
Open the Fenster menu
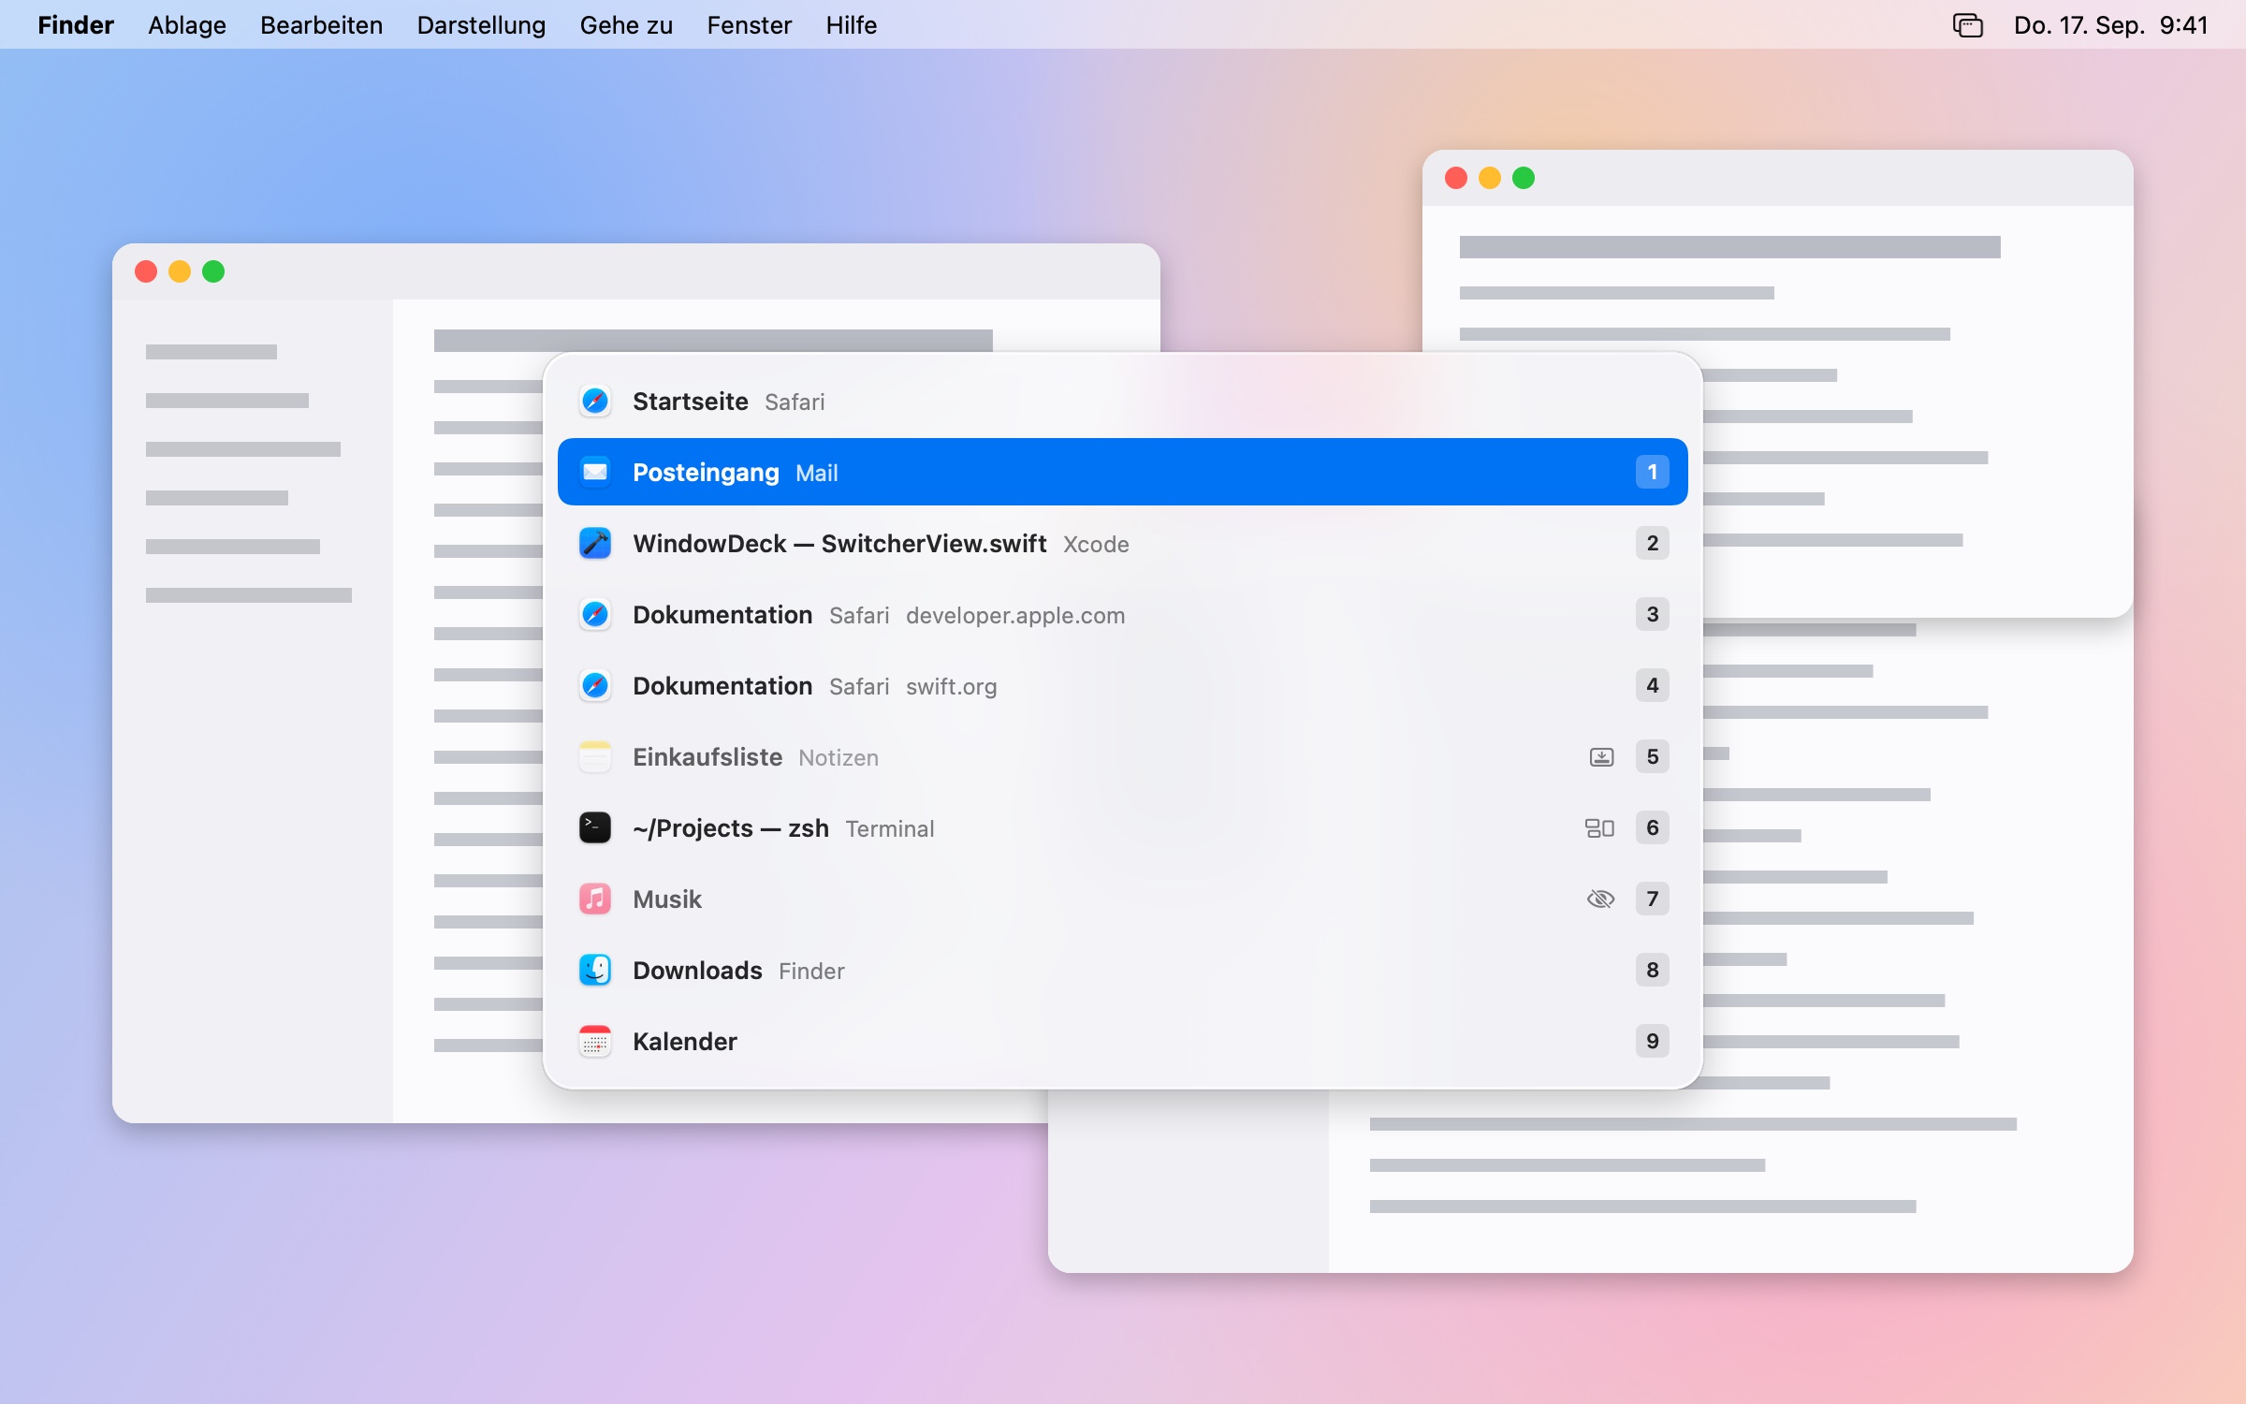click(x=750, y=25)
